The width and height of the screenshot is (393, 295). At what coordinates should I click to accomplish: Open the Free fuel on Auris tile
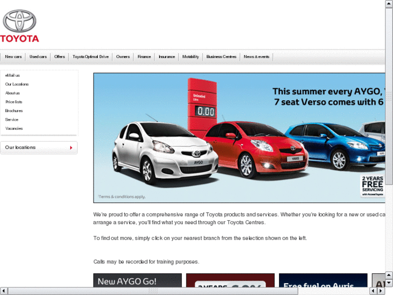click(x=323, y=280)
